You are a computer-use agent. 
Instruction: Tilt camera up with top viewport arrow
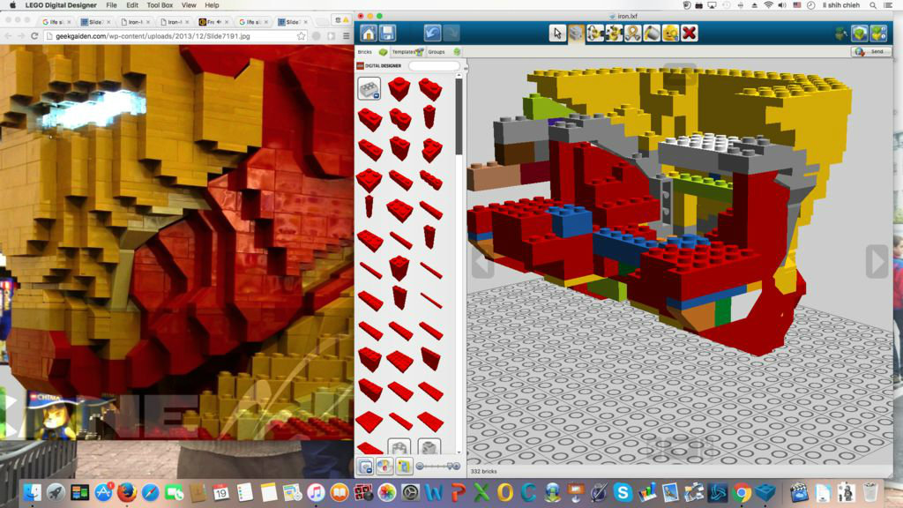[680, 74]
